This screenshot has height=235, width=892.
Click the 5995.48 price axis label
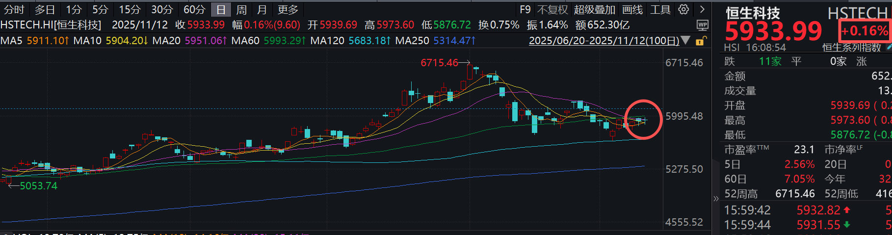[684, 116]
